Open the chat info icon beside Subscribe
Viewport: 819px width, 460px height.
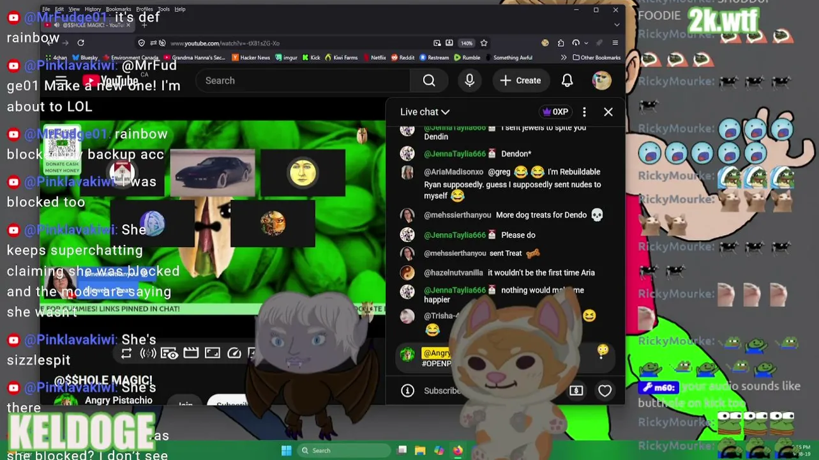(407, 390)
